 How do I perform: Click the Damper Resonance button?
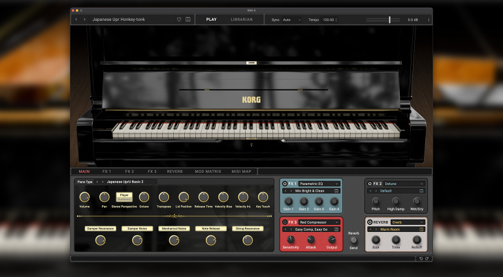(x=100, y=229)
